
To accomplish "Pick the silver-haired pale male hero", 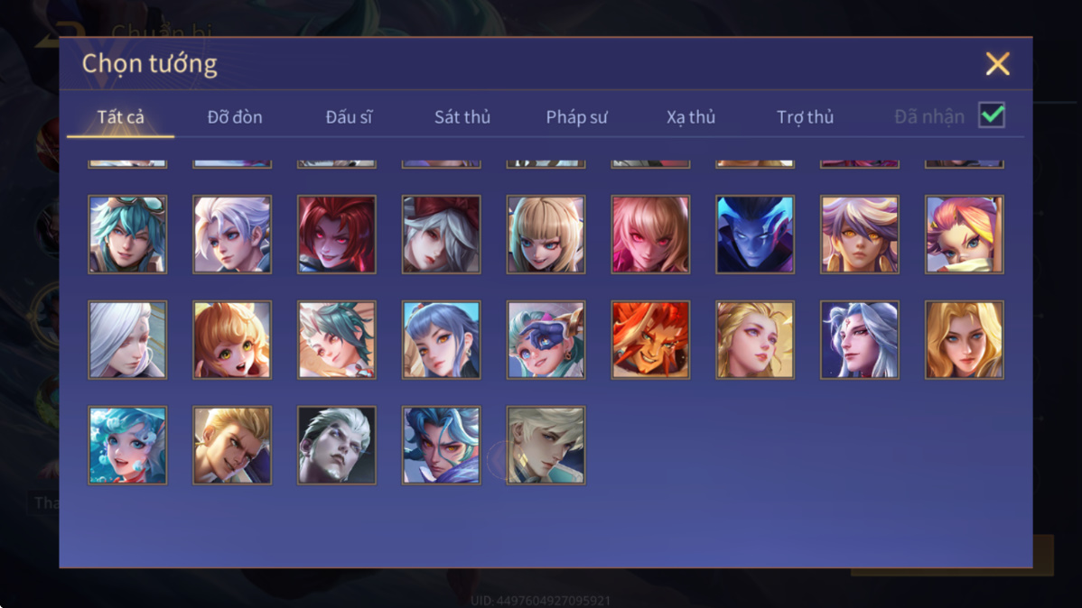I will click(337, 446).
